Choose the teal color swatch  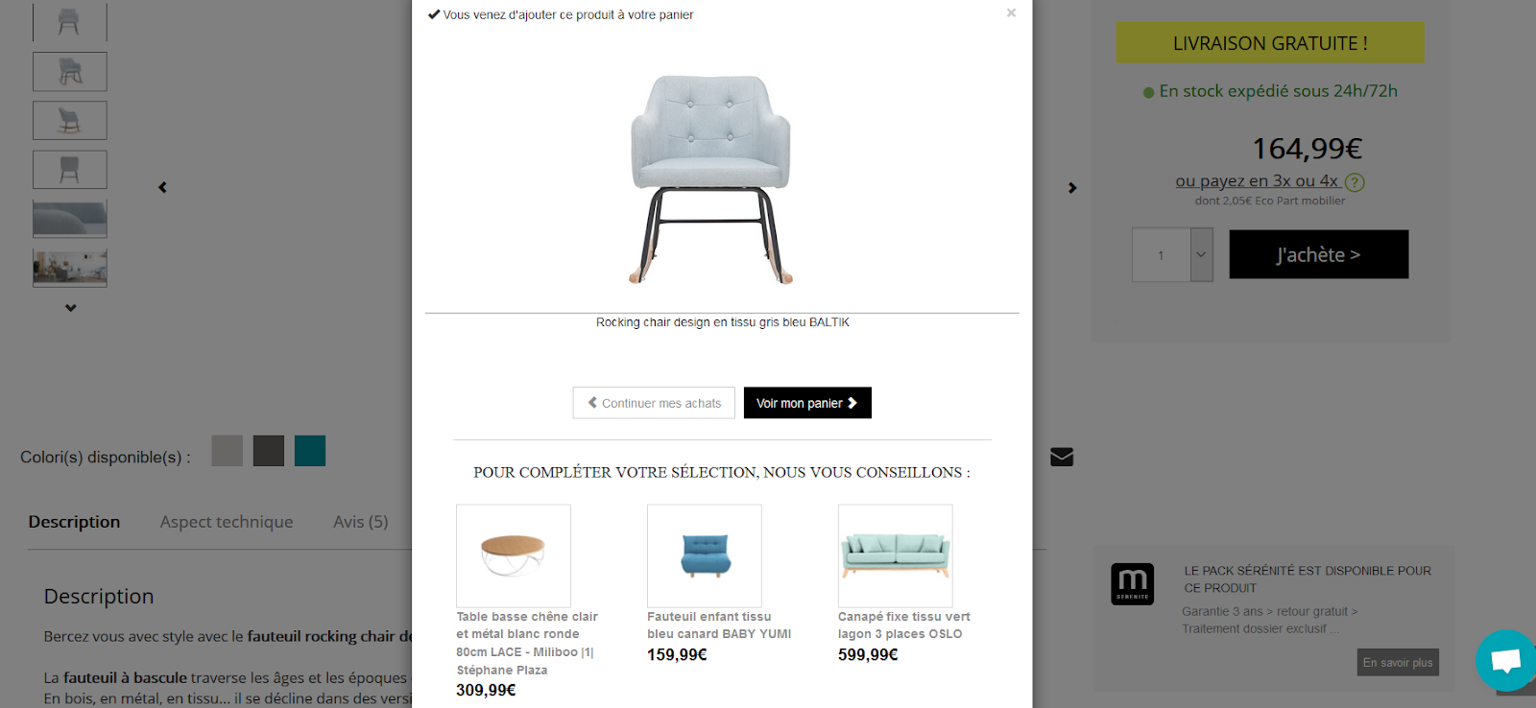310,451
